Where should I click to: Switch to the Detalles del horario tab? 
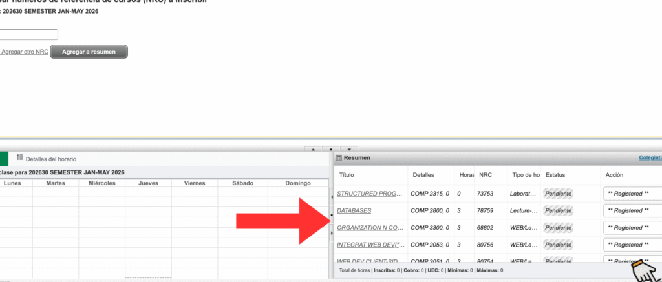click(x=50, y=159)
